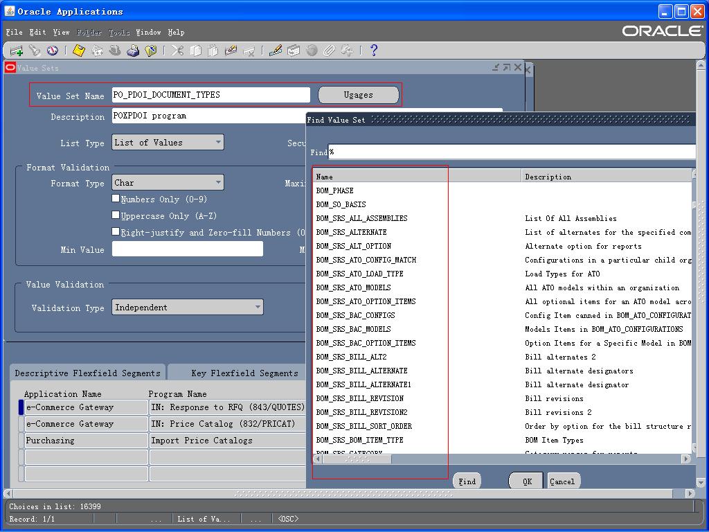Toggle Right-justify and Zero-fill Numbers checkbox
This screenshot has height=532, width=709.
click(x=116, y=232)
